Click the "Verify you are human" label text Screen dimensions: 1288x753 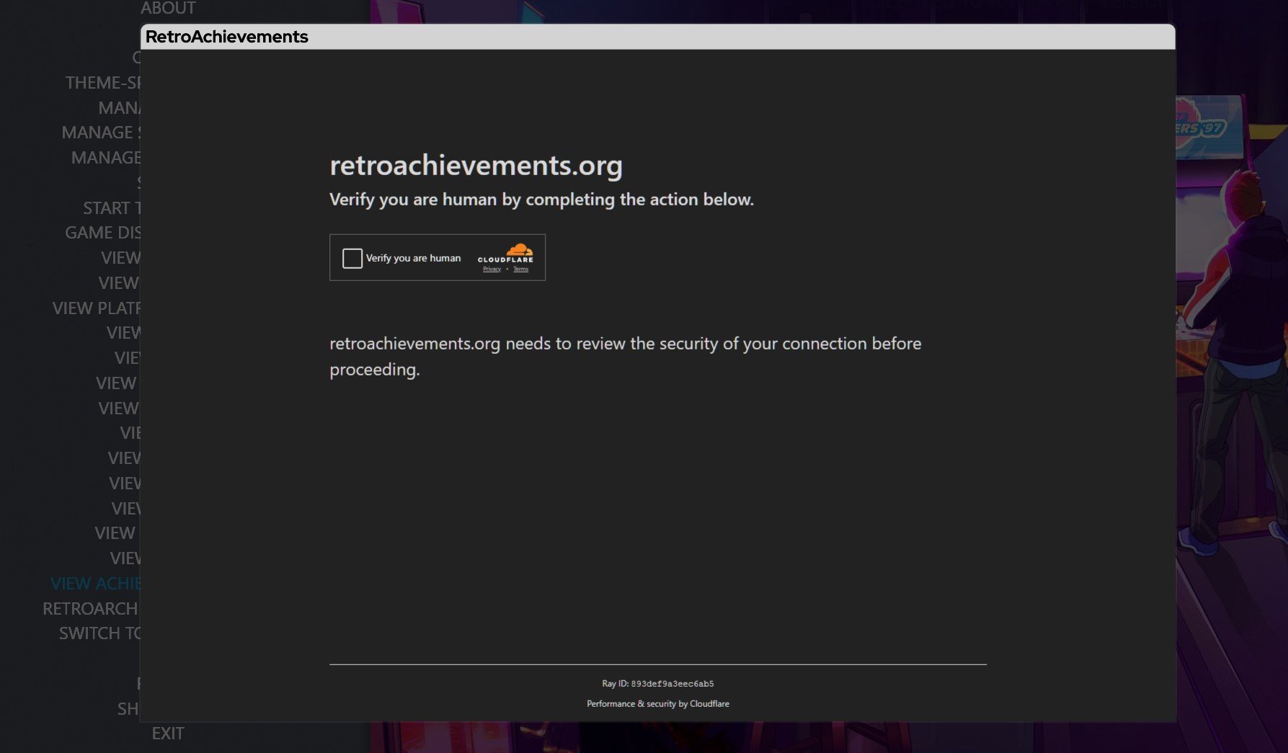[413, 258]
